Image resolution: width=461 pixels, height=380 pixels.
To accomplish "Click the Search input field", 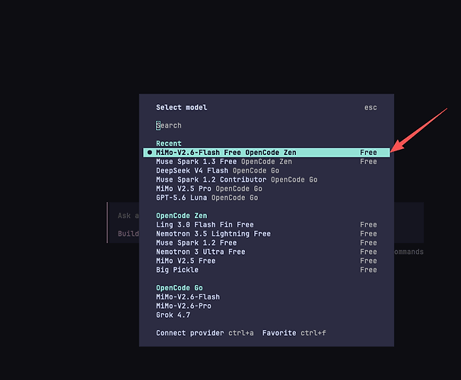I will coord(266,125).
